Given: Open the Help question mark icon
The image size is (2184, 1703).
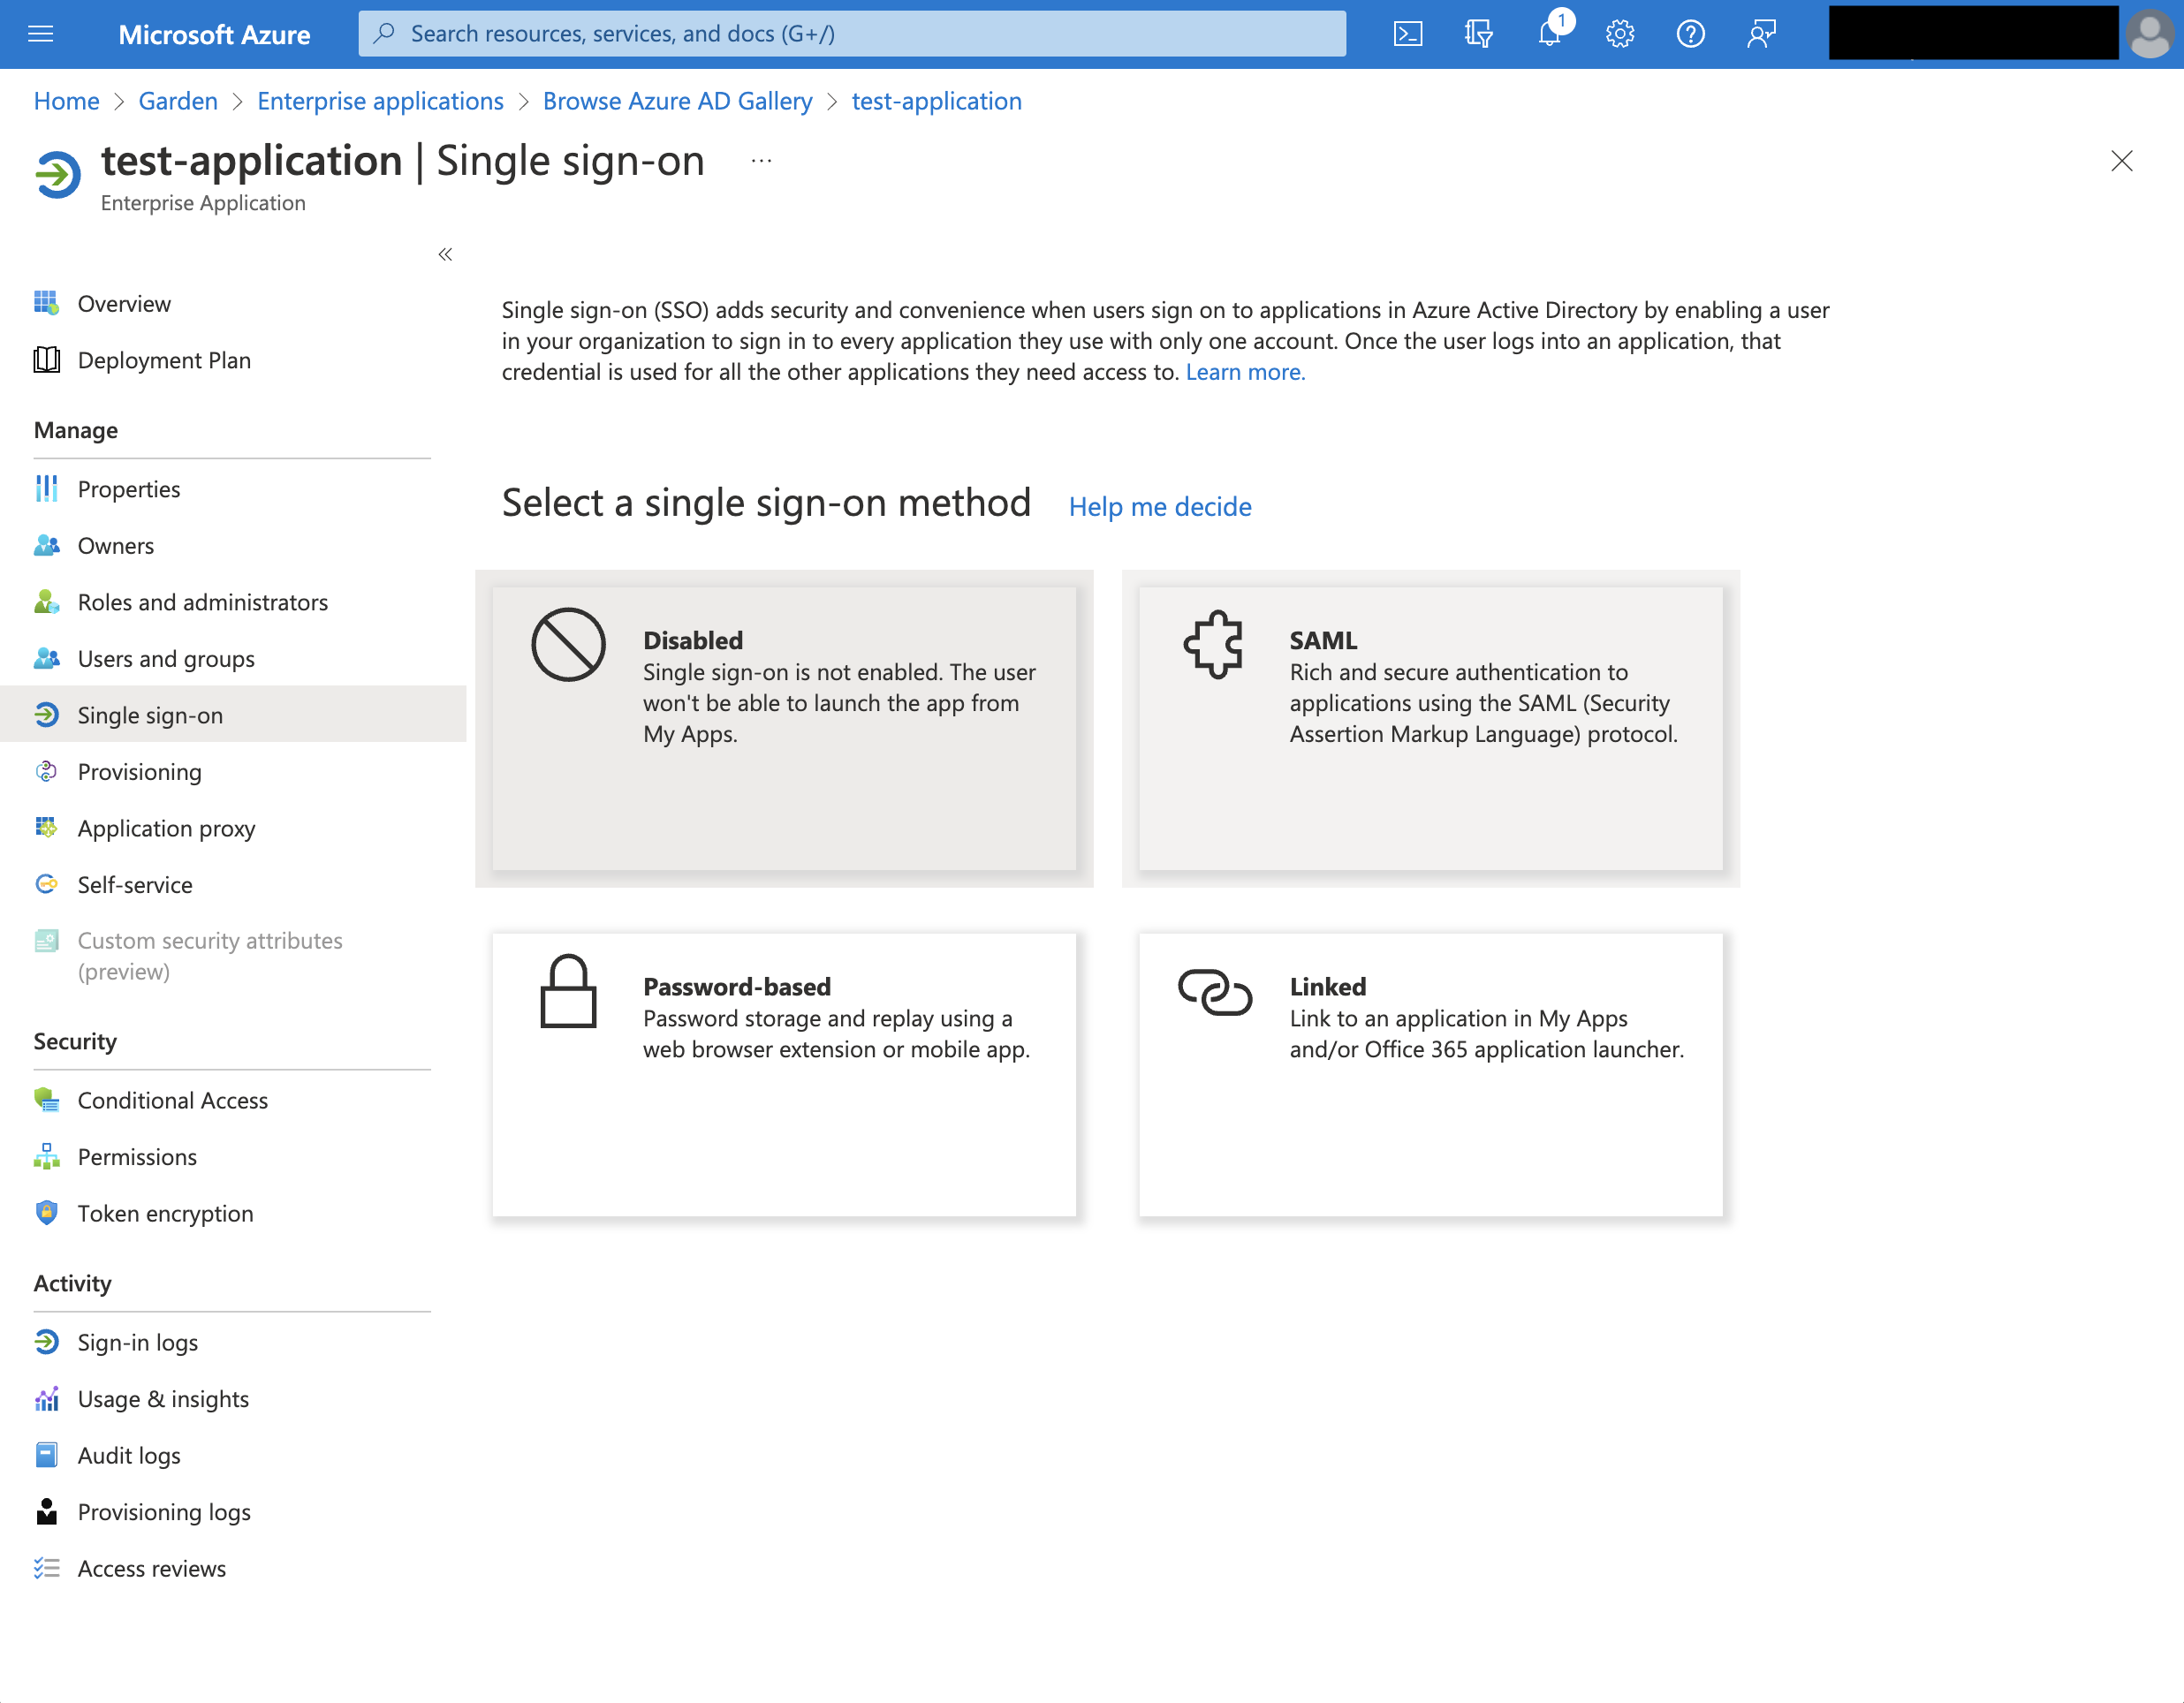Looking at the screenshot, I should (x=1690, y=34).
